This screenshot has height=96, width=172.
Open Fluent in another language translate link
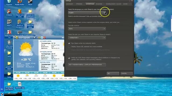(85, 16)
